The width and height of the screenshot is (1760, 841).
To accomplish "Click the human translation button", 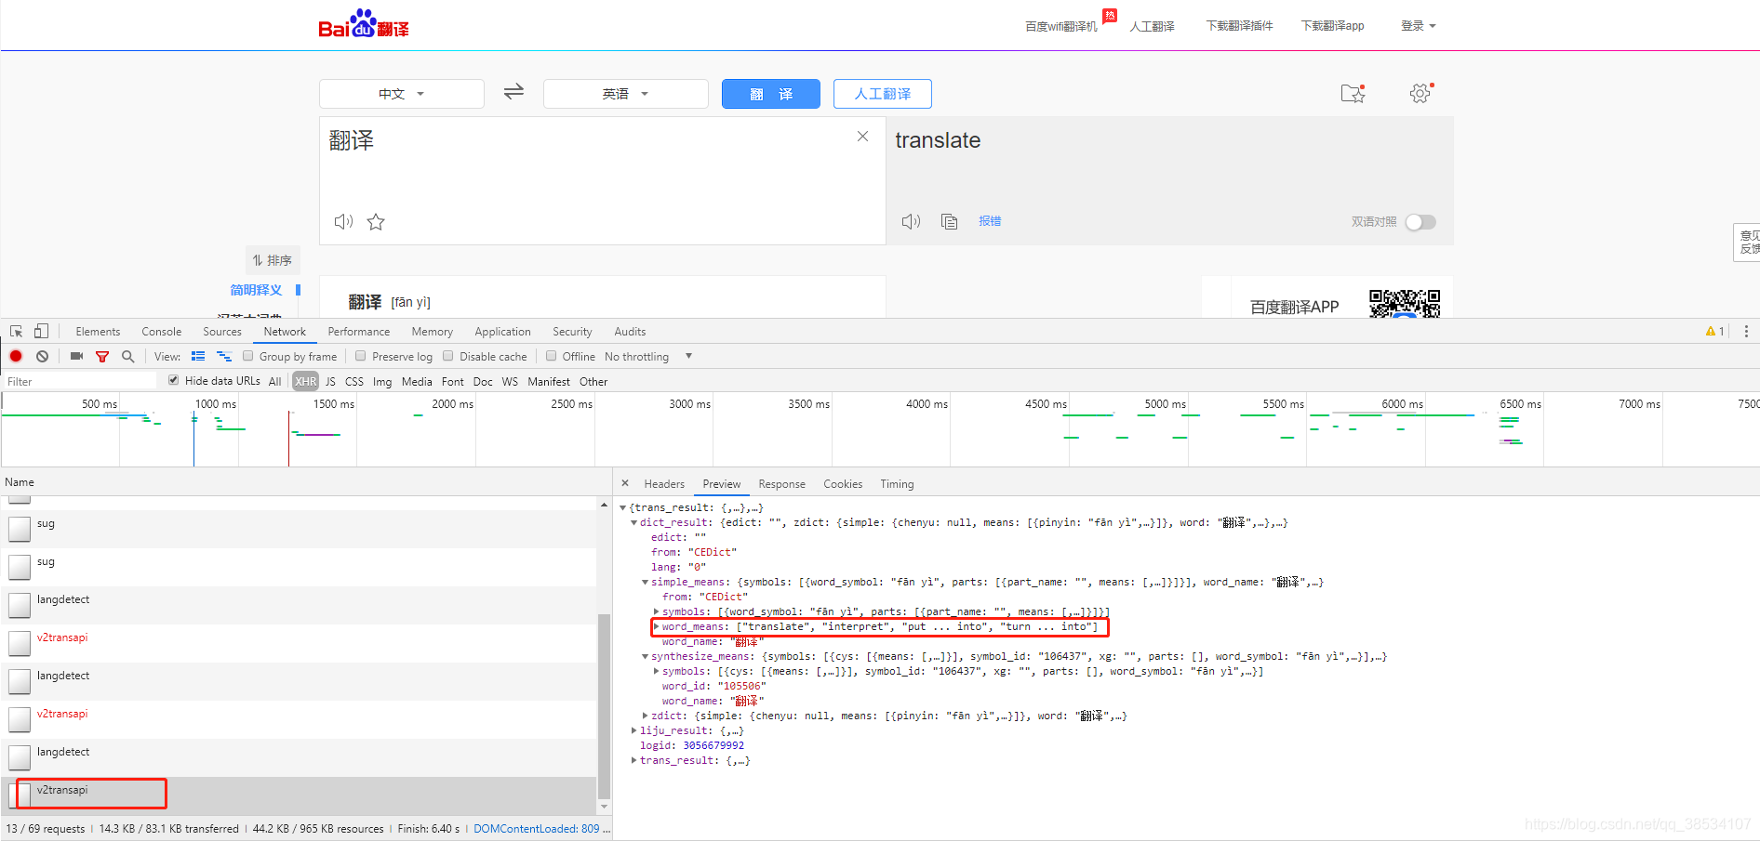I will (883, 94).
